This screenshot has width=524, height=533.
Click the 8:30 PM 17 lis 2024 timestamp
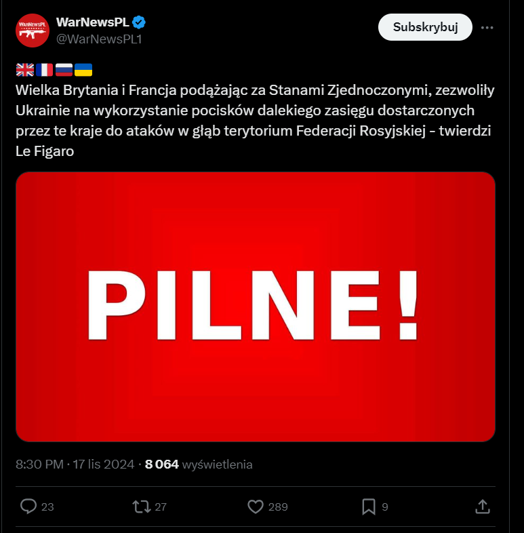[x=75, y=465]
